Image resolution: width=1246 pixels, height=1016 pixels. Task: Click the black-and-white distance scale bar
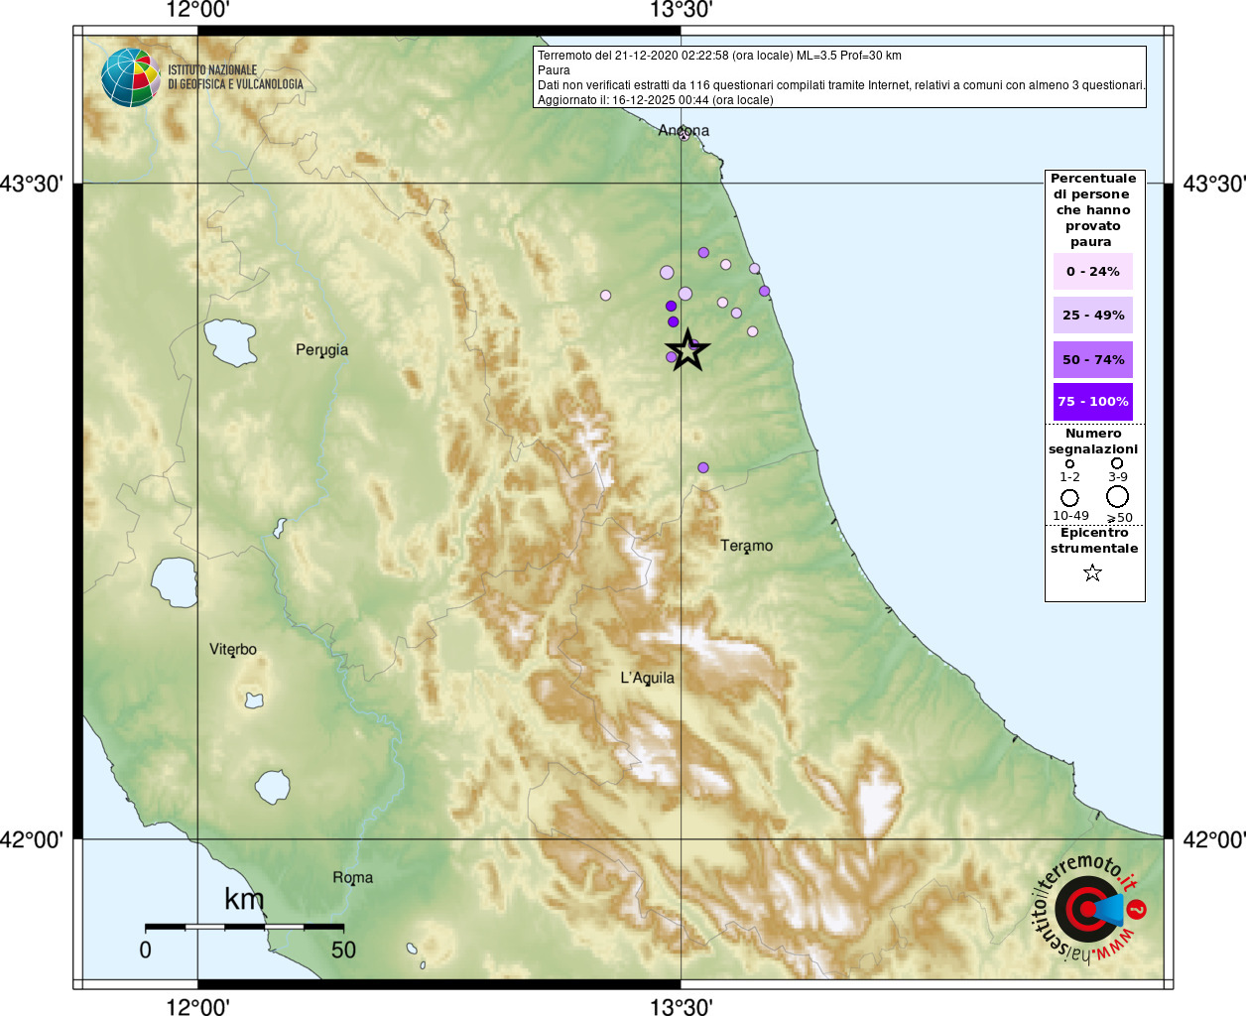[244, 927]
